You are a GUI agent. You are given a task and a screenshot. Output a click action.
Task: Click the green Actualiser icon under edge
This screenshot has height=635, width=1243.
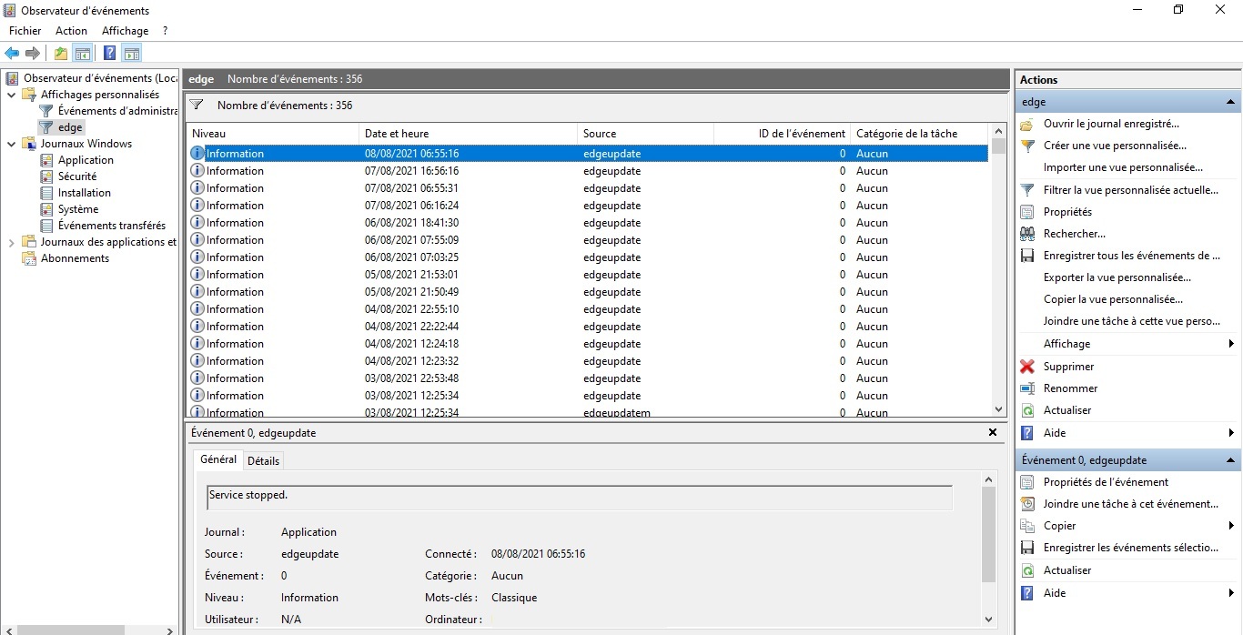1027,410
